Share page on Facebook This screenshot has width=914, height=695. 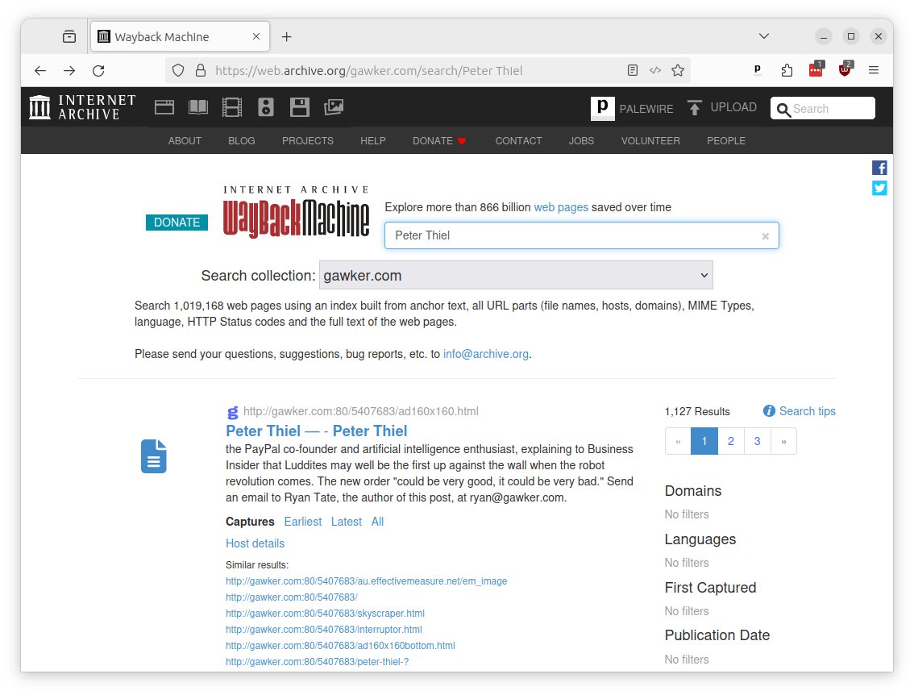[x=879, y=168]
